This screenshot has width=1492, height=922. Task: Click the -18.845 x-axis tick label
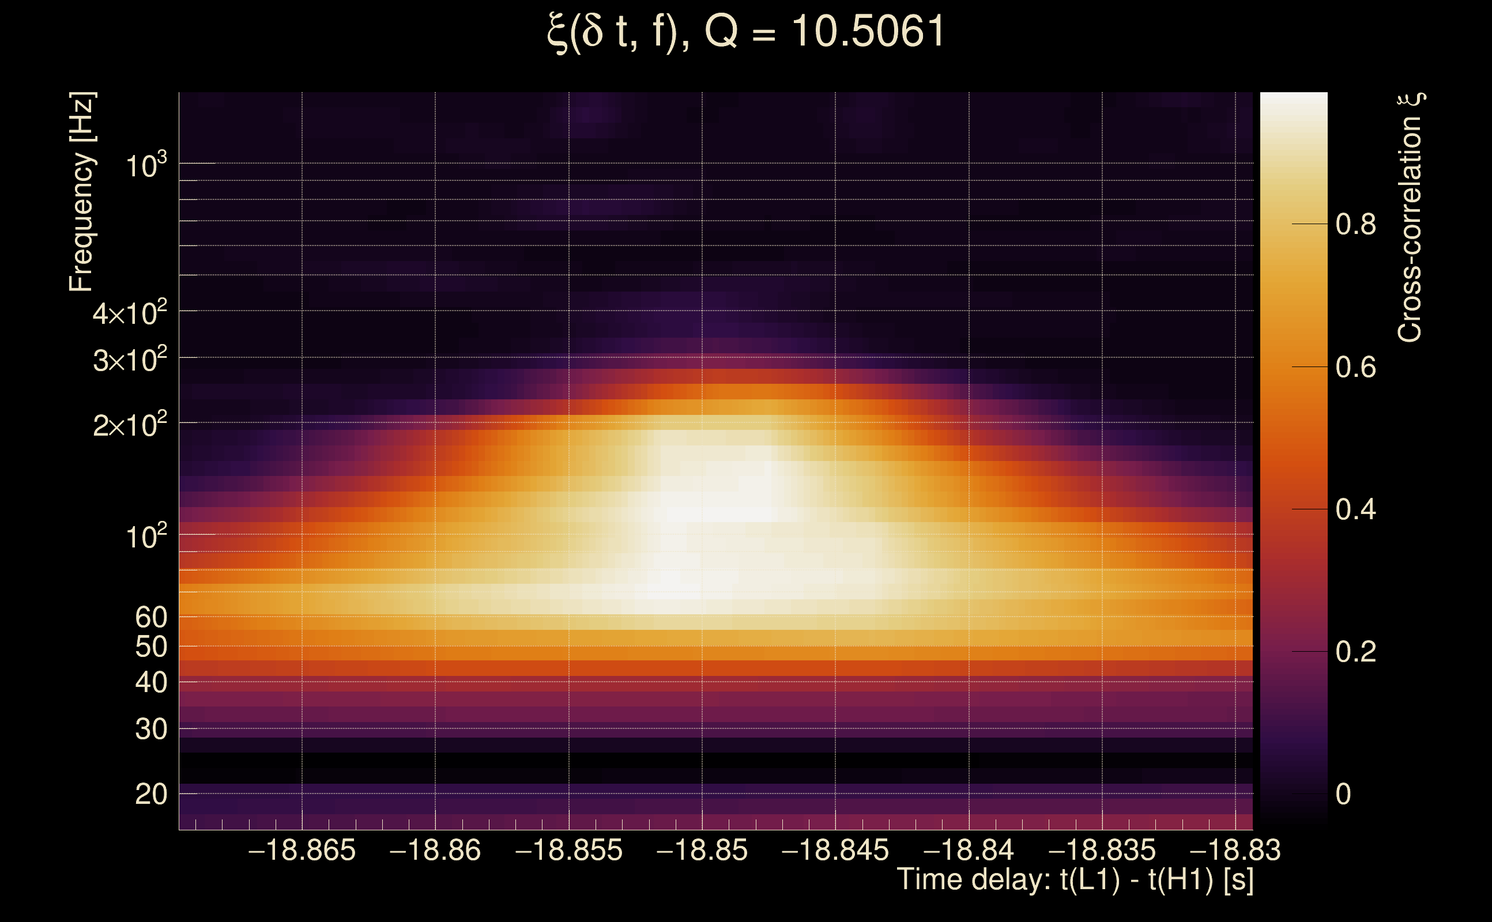coord(835,850)
